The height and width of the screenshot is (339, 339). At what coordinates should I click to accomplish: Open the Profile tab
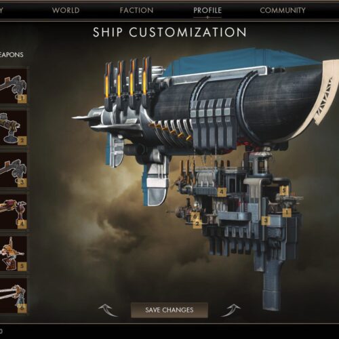click(x=207, y=10)
